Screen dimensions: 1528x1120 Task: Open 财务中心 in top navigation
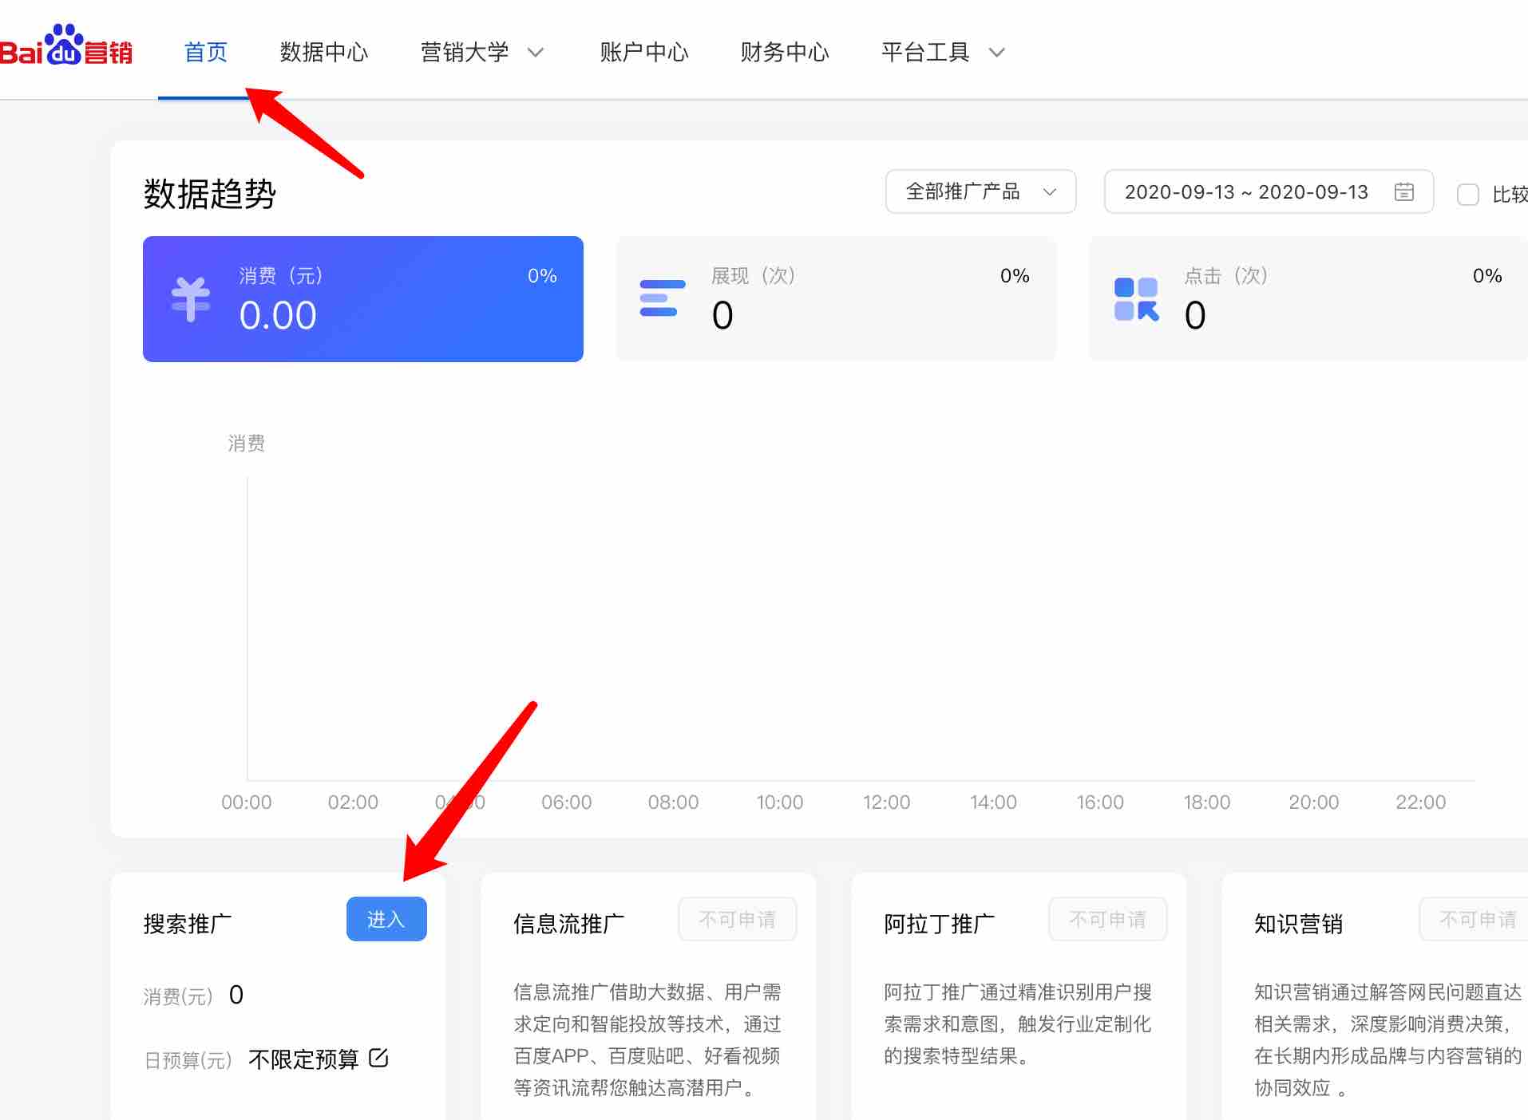[x=784, y=53]
